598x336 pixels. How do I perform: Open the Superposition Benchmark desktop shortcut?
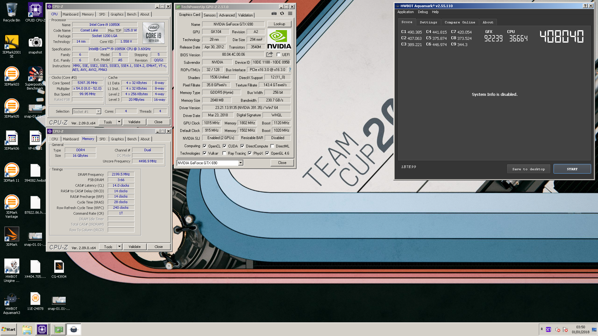click(35, 78)
